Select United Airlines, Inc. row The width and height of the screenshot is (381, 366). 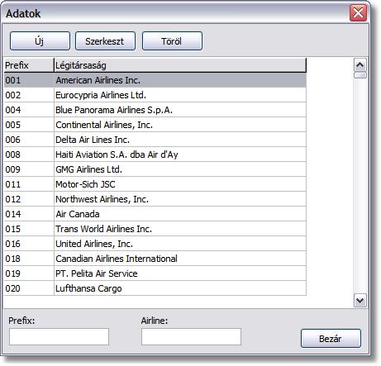155,244
